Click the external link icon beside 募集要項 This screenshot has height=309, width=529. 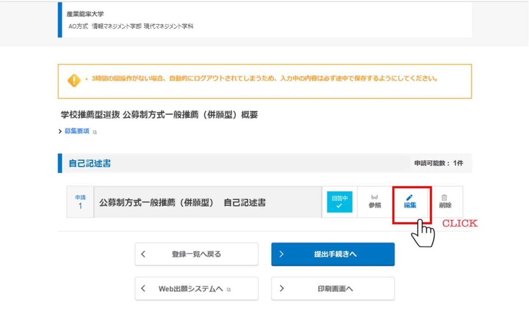(x=95, y=132)
